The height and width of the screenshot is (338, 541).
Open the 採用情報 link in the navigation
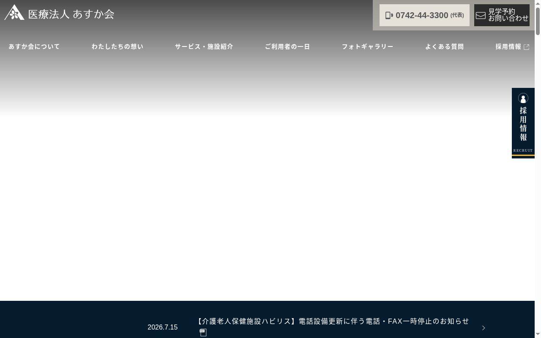click(x=512, y=46)
